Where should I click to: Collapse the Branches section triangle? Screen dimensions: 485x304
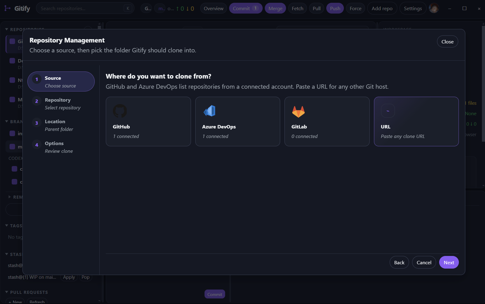tap(6, 121)
